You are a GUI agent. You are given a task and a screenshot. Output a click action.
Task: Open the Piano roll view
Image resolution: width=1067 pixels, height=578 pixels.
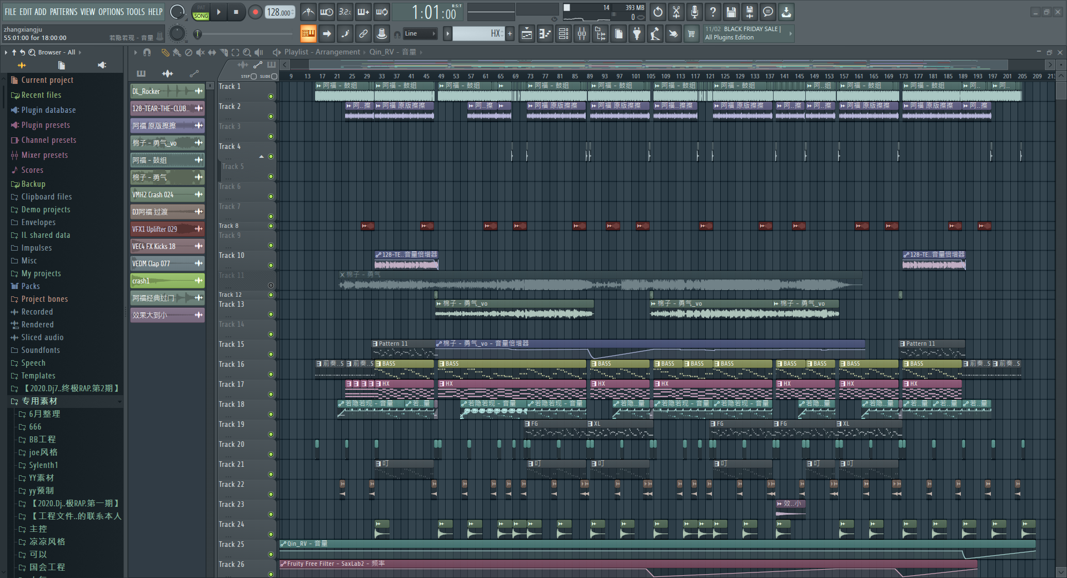click(x=545, y=34)
